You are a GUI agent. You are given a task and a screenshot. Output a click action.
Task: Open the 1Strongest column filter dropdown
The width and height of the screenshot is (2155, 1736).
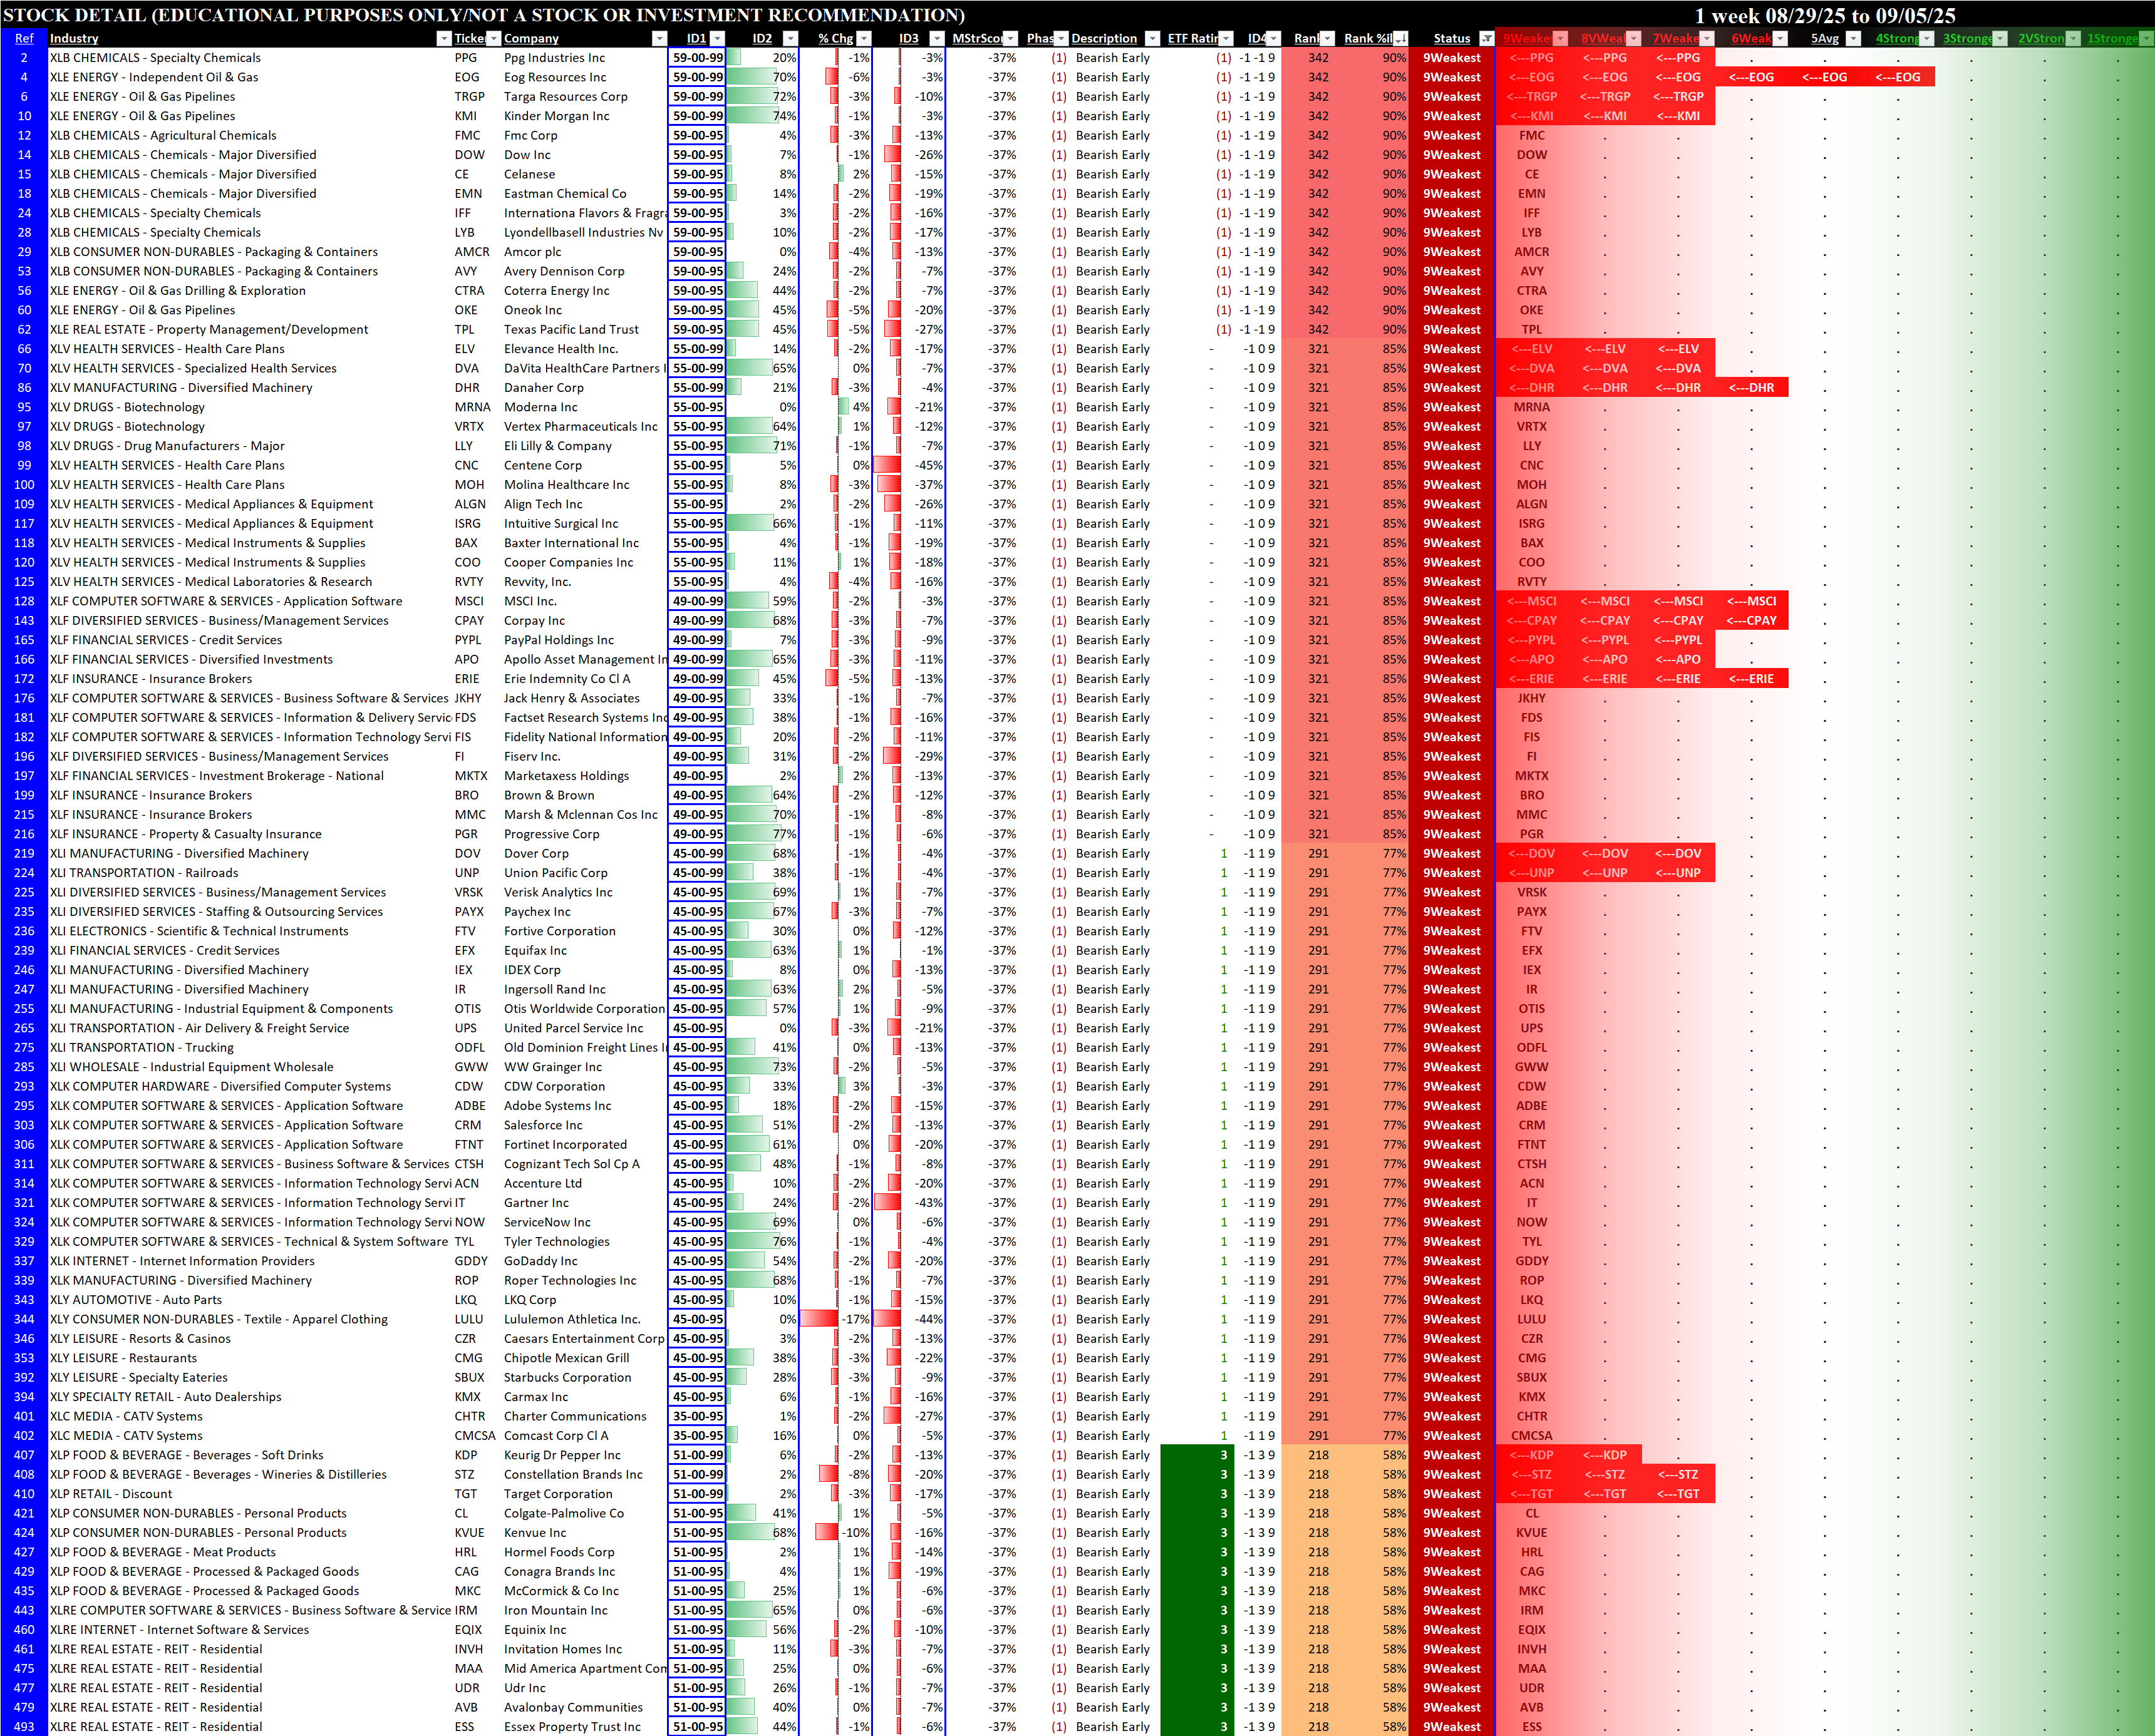pyautogui.click(x=2146, y=38)
